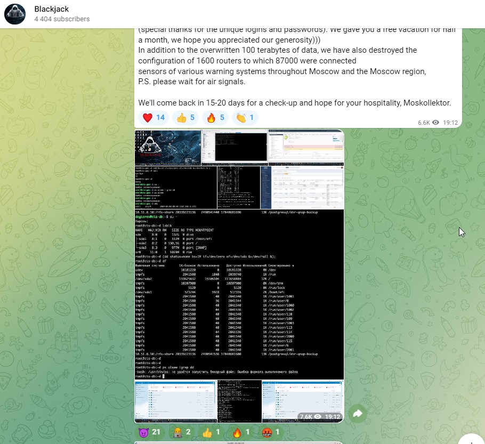Select the hacker emoji reaction with 2
Screen dimensions: 485x444
click(x=183, y=432)
